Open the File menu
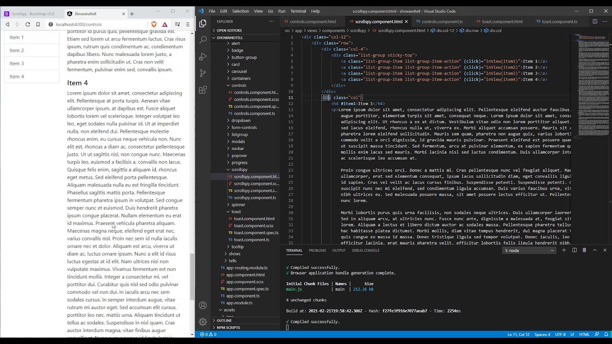 [x=212, y=11]
